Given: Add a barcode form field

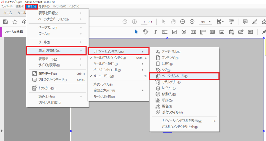Looking at the screenshot, I should (250, 32).
